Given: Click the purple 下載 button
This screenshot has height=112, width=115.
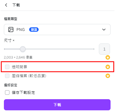Looking at the screenshot, I should pyautogui.click(x=57, y=105).
